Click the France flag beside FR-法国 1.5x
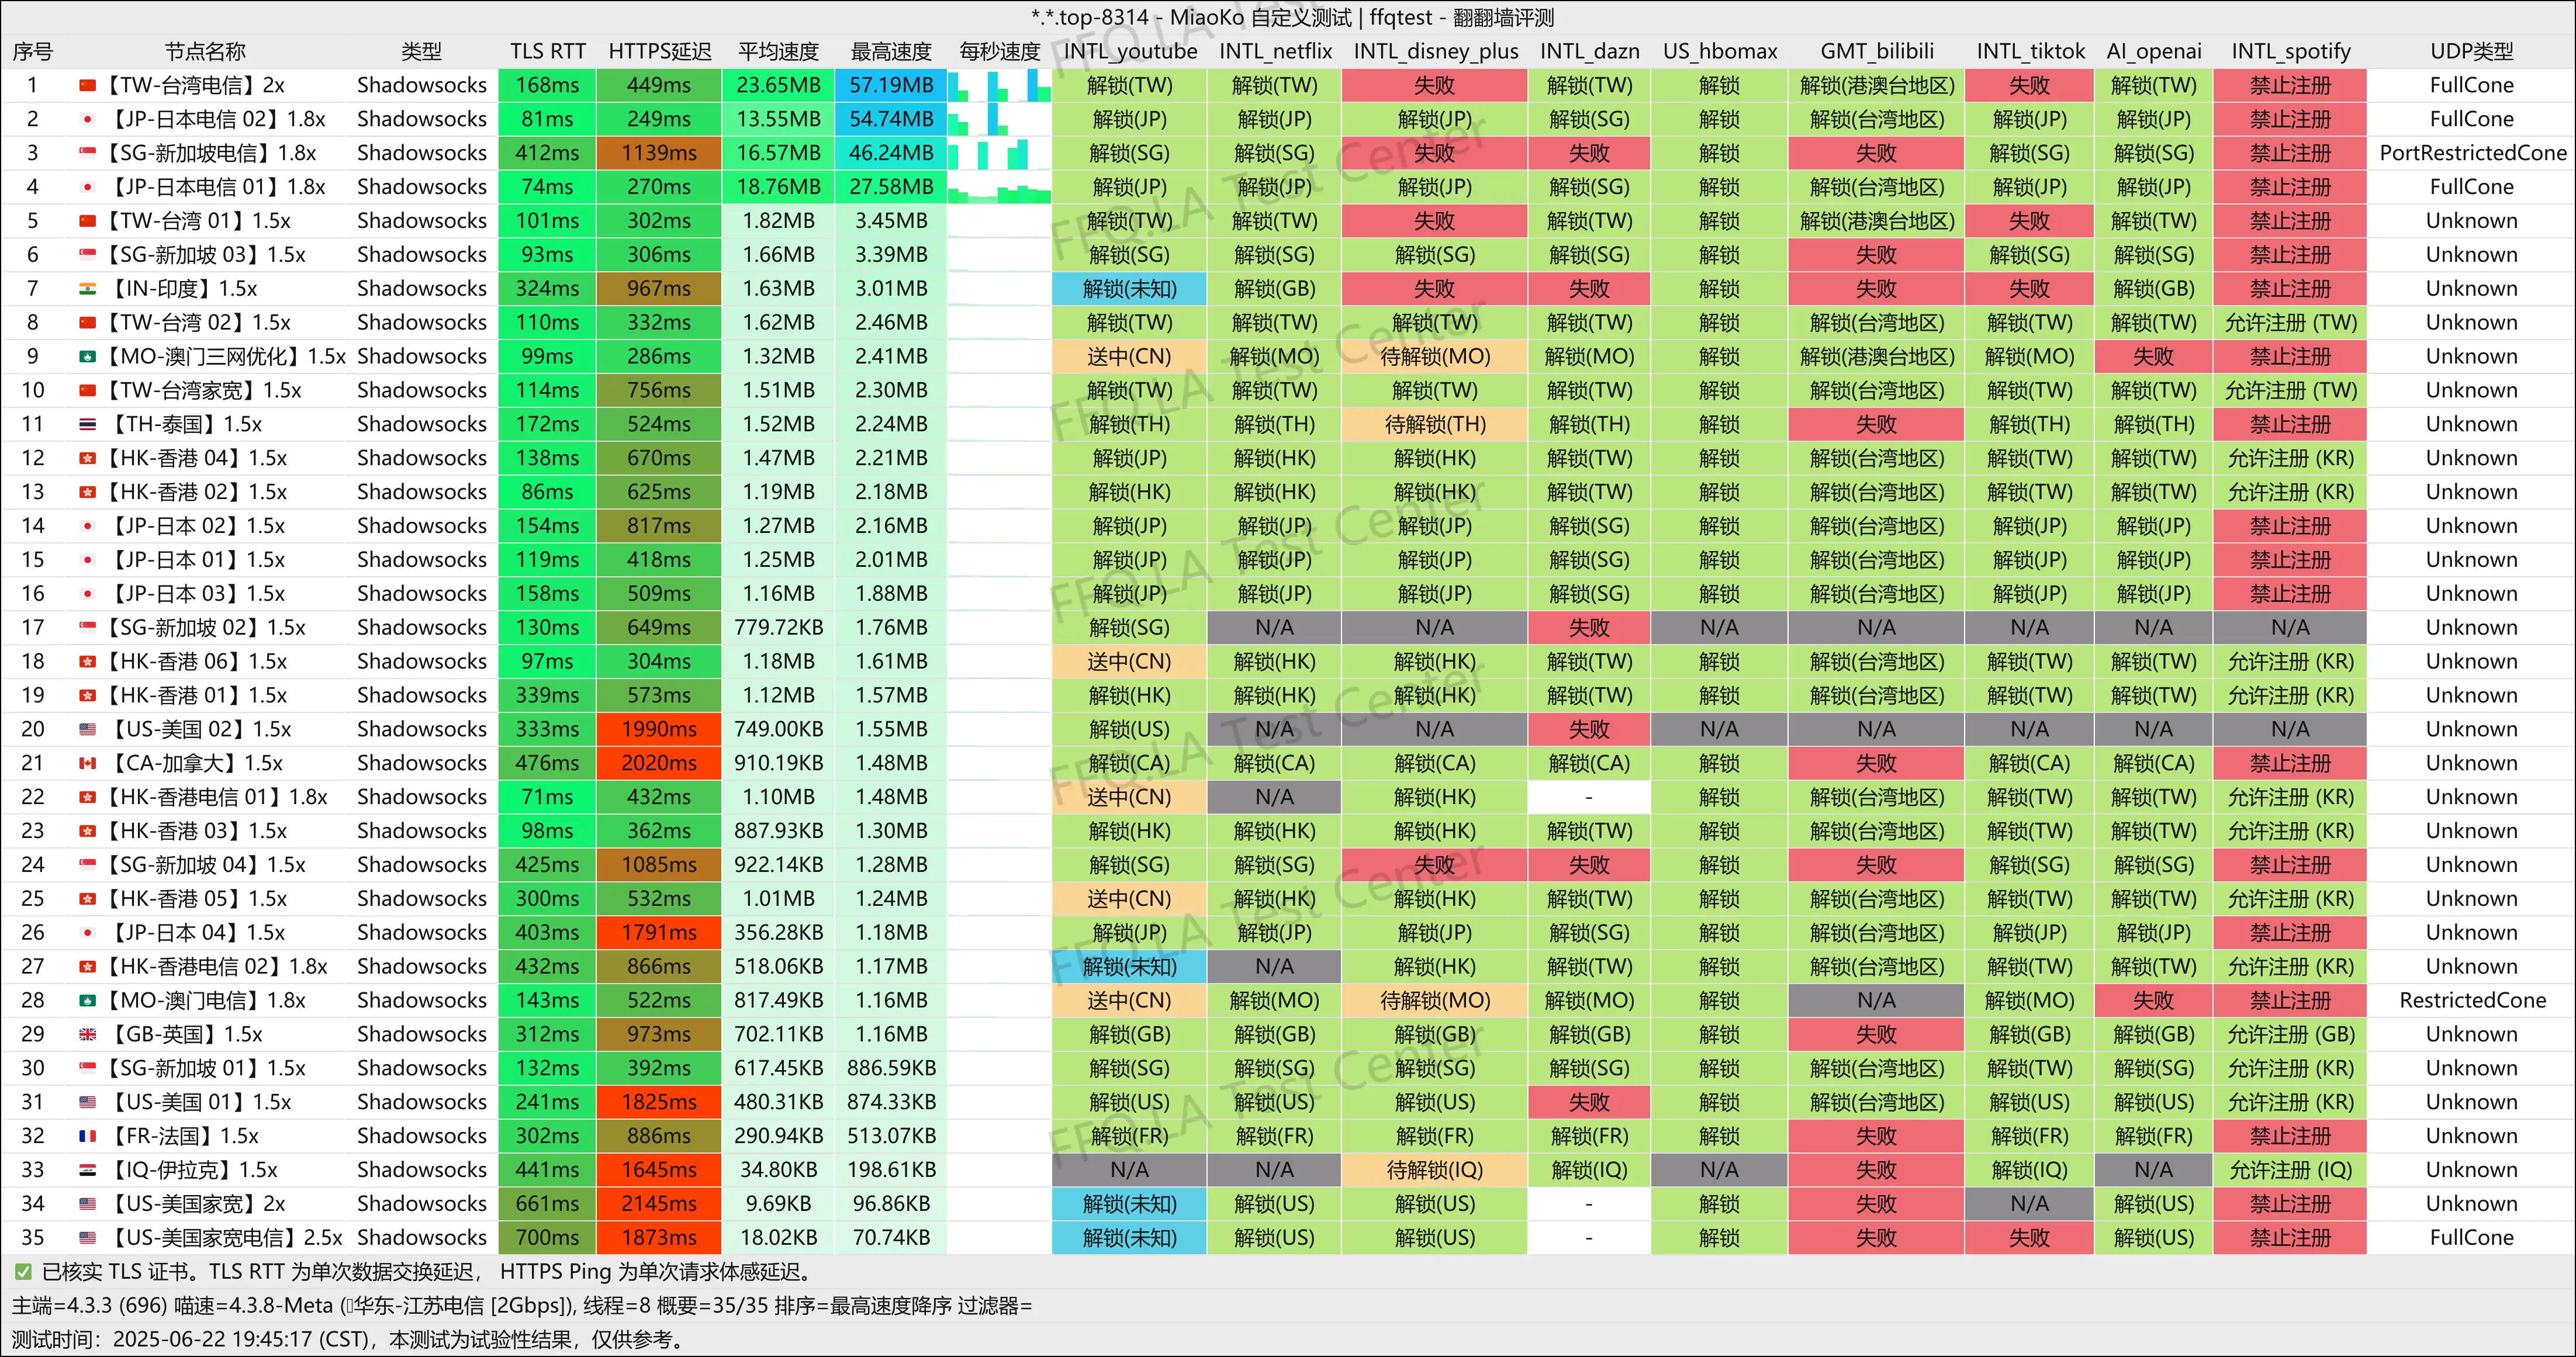This screenshot has height=1357, width=2576. coord(87,1137)
